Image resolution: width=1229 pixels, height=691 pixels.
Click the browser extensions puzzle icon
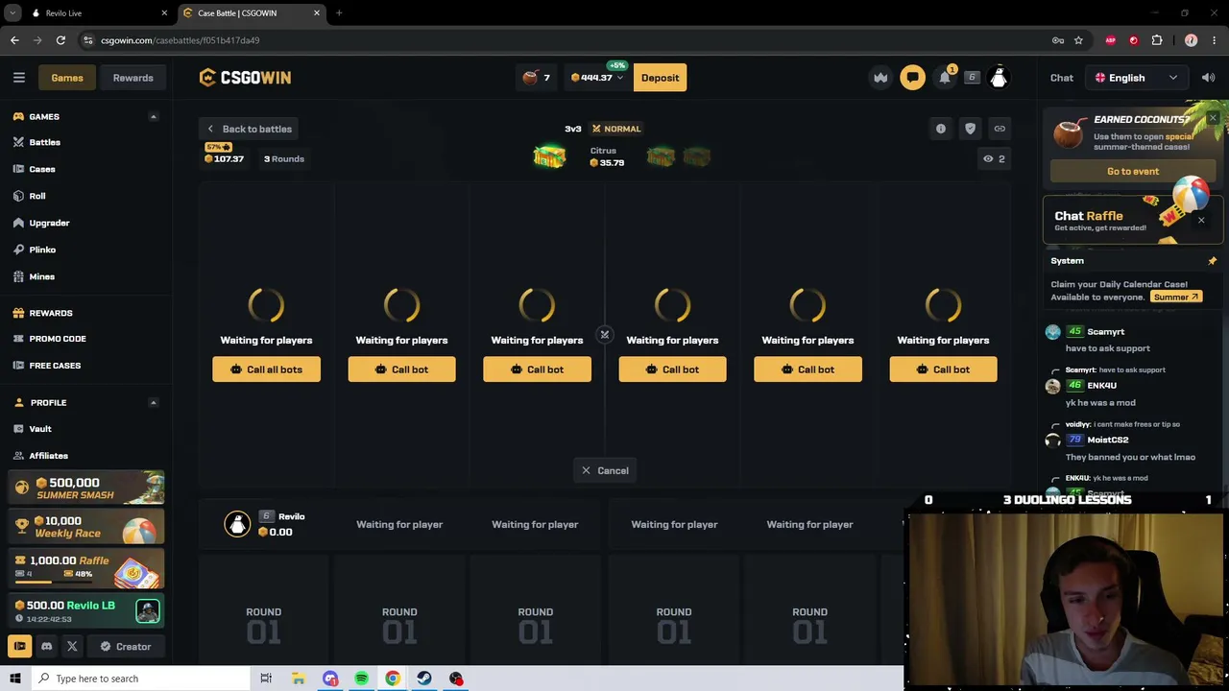(x=1157, y=40)
